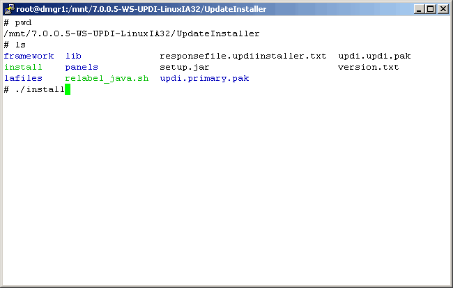453x288 pixels.
Task: Click the relabel_java.sh script name
Action: pos(107,78)
